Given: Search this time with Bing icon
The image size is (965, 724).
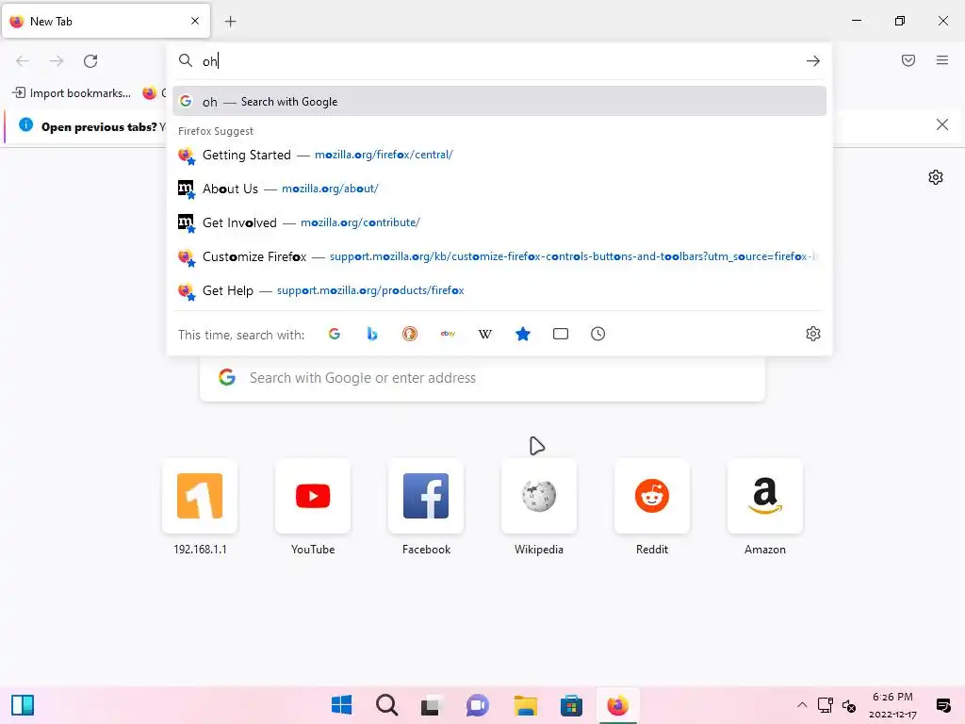Looking at the screenshot, I should click(x=371, y=334).
